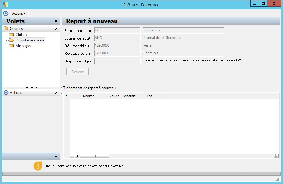
Task: Click the open folder icon of Report à nouveau
Action: (x=12, y=40)
